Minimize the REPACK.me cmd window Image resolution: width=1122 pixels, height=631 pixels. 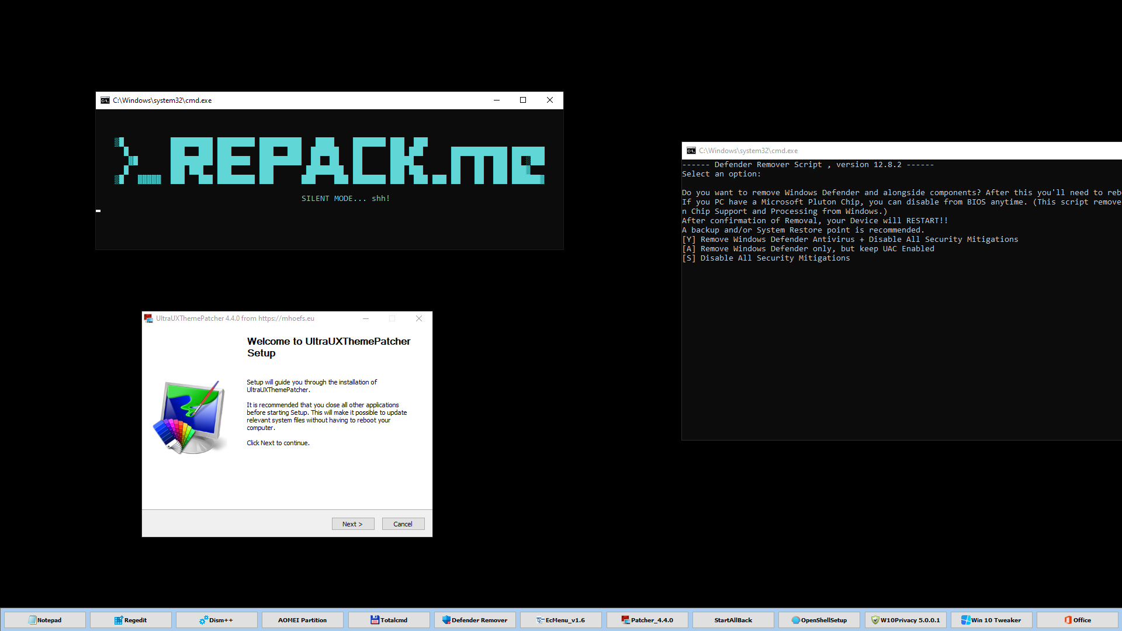(497, 100)
